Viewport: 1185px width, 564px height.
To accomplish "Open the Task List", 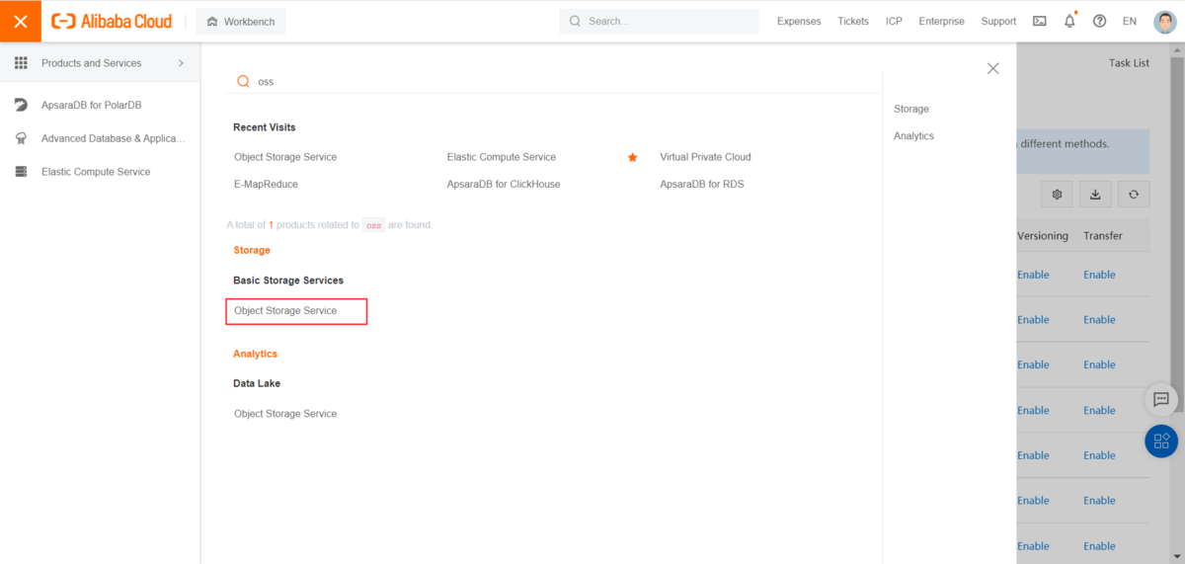I will [1129, 63].
